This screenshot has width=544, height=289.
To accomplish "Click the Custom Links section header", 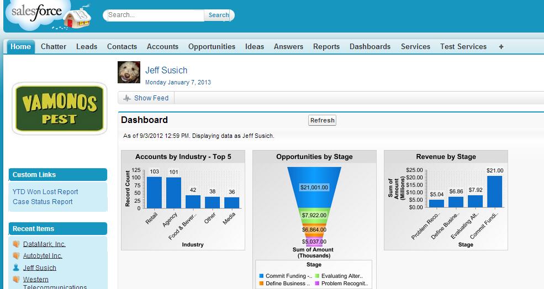I will coord(57,175).
